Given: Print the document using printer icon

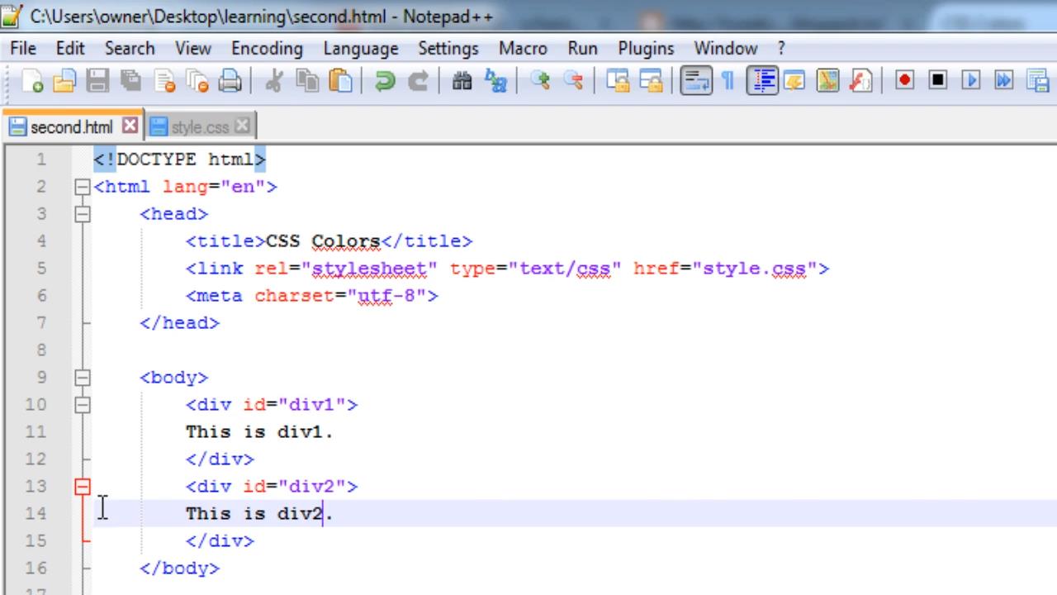Looking at the screenshot, I should click(x=230, y=80).
